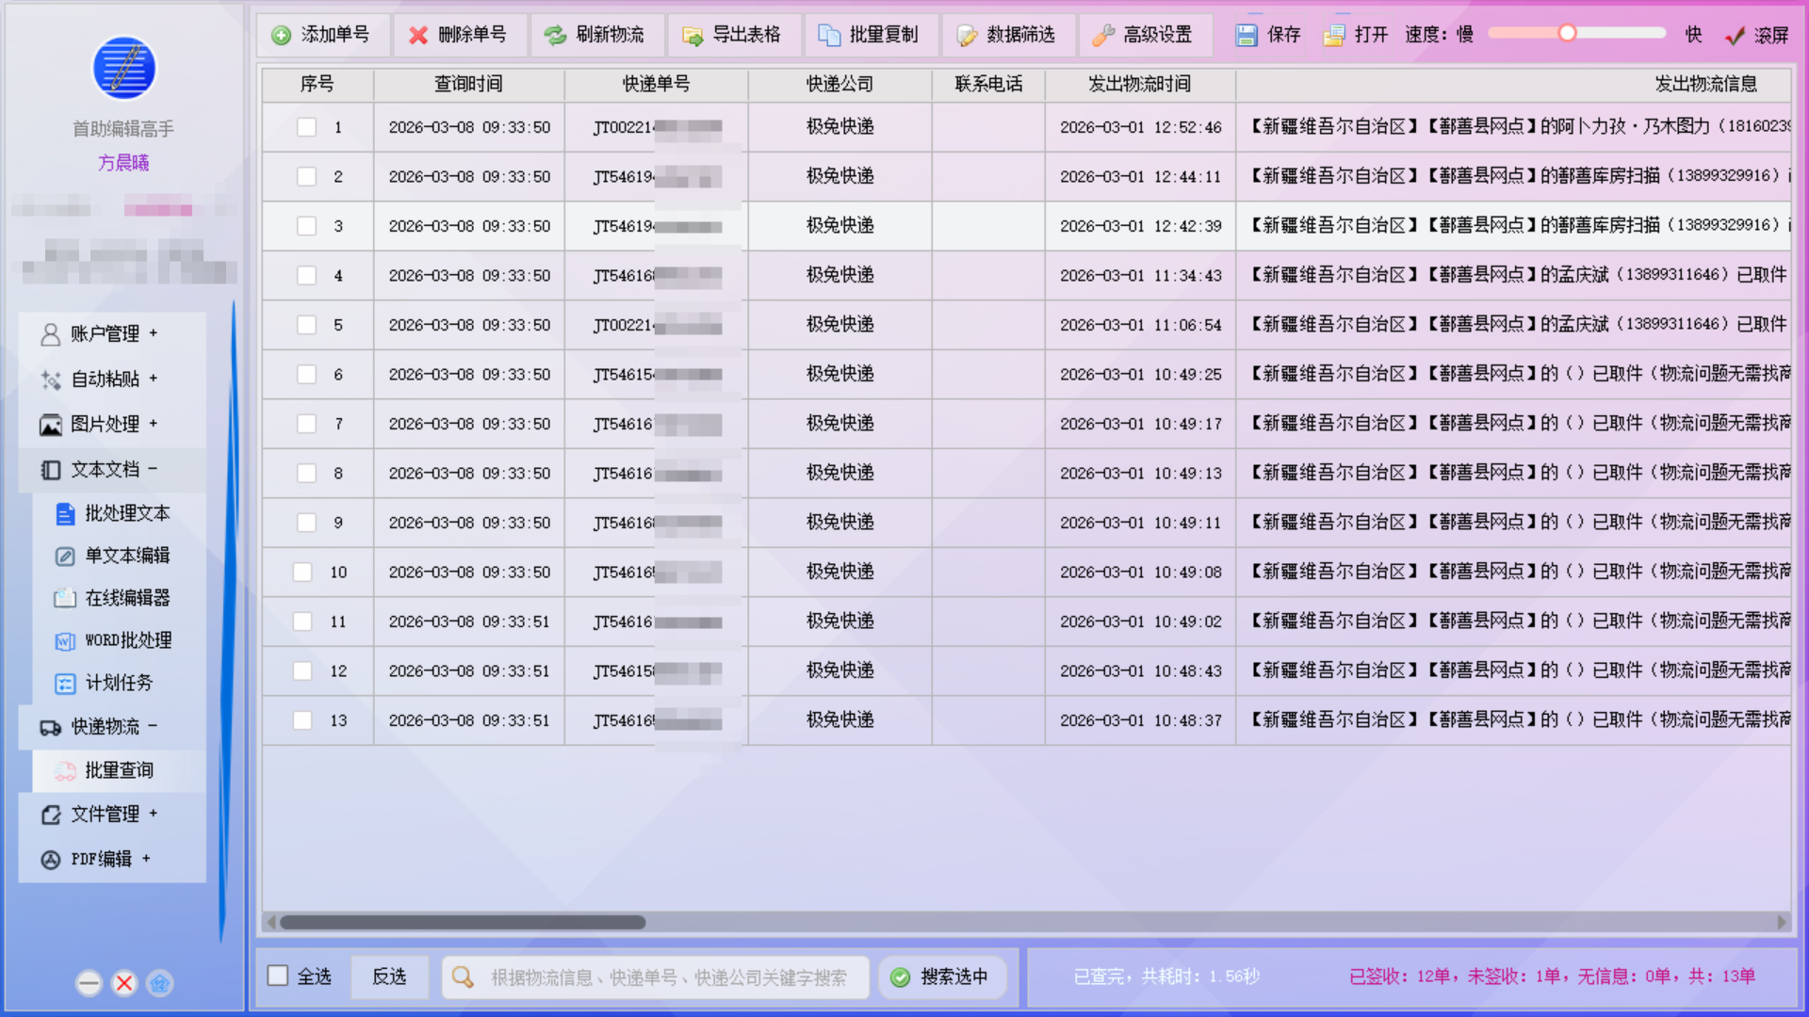Click the app logo at top left

(x=123, y=68)
